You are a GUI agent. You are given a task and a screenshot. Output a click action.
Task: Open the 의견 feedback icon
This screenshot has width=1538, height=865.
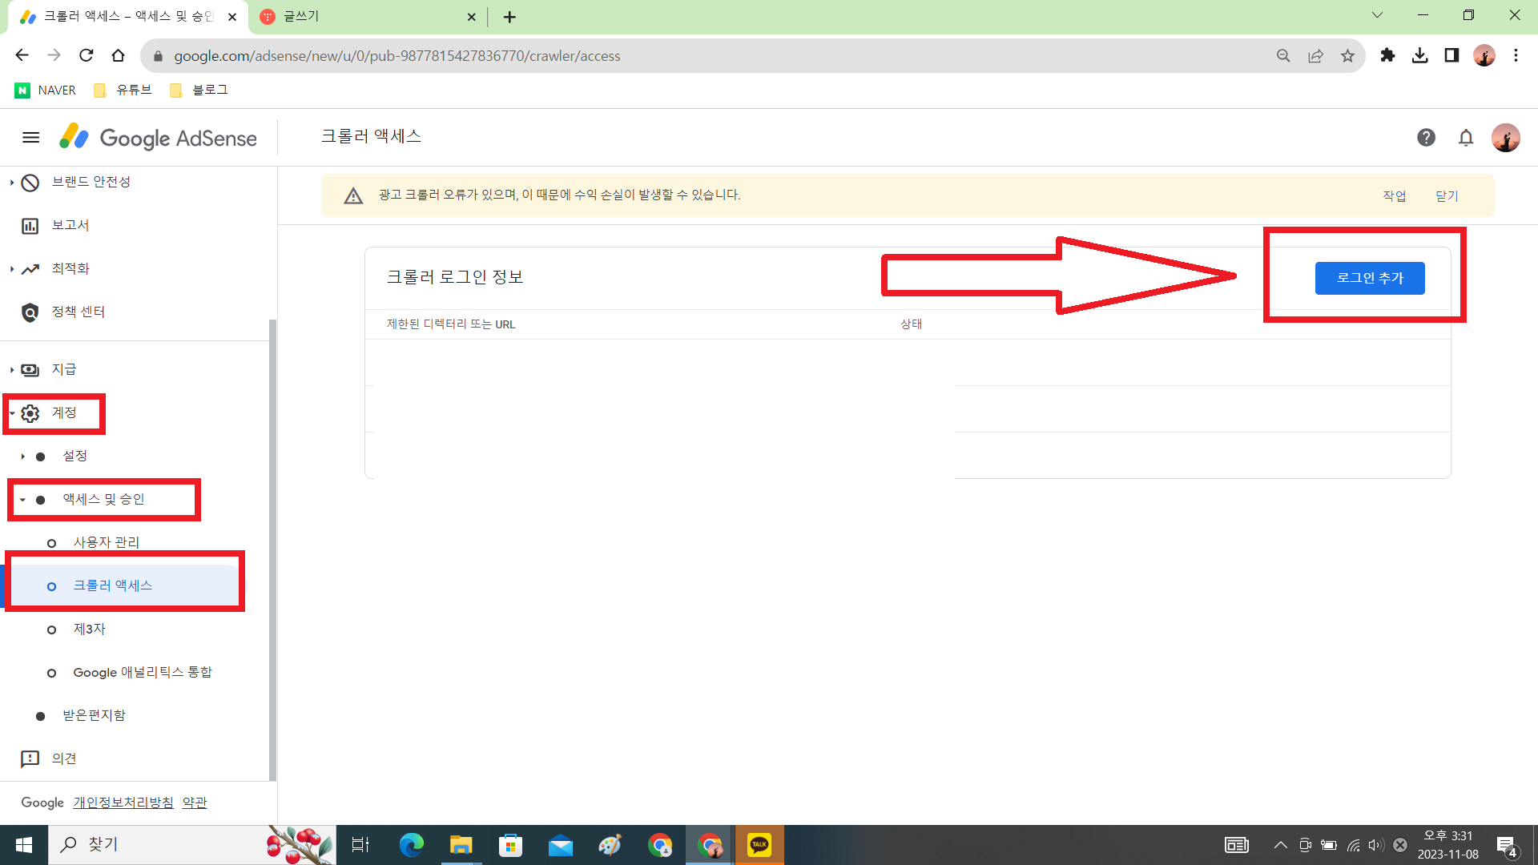[30, 758]
